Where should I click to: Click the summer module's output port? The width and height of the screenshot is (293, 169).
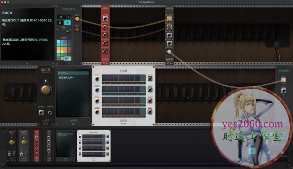(x=169, y=52)
